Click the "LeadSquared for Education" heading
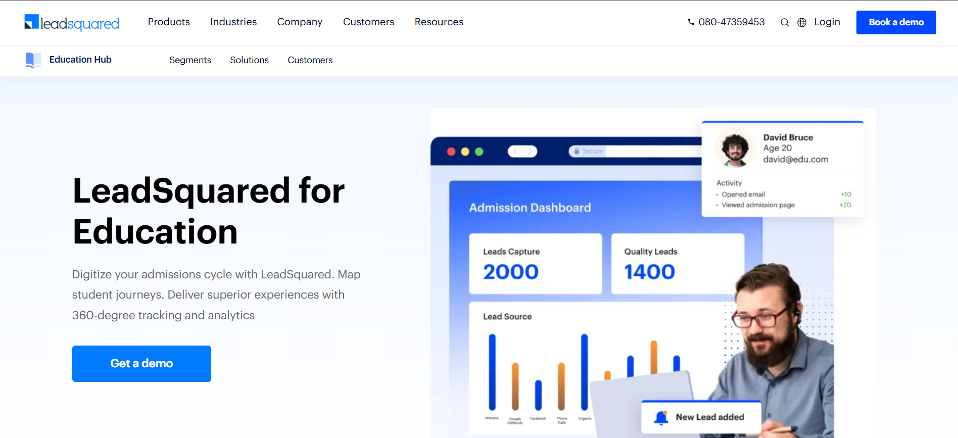The height and width of the screenshot is (438, 958). 209,211
